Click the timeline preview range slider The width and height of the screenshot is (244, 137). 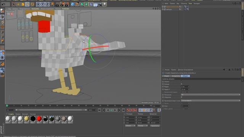tap(51, 110)
